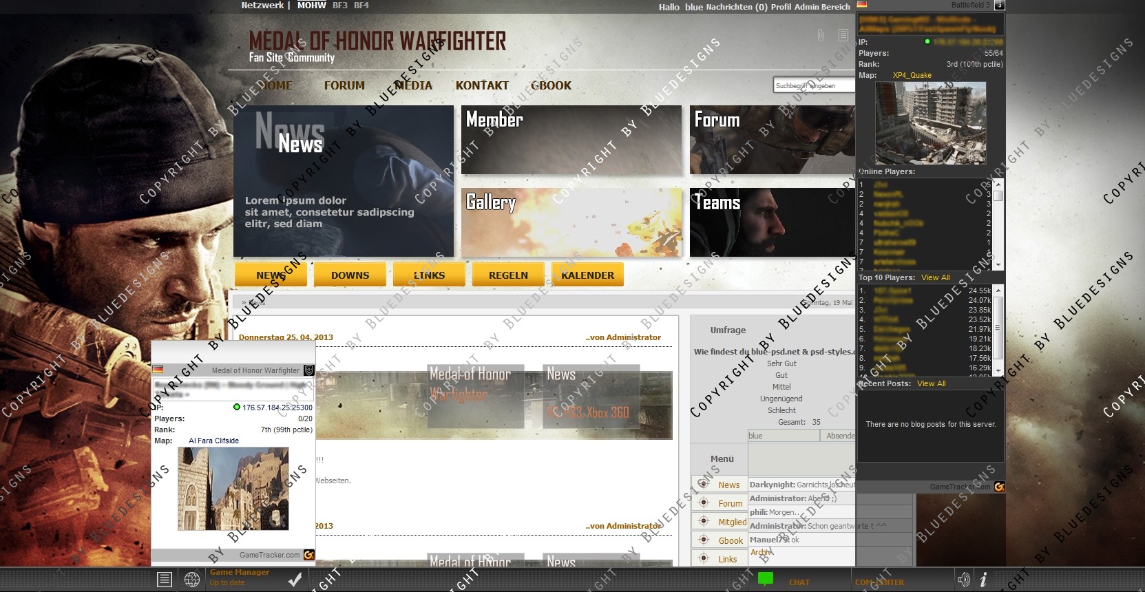Click the yellow DOWNS button

pyautogui.click(x=350, y=275)
